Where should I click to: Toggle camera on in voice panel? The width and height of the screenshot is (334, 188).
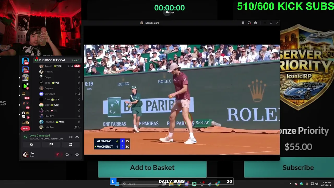pos(32,145)
